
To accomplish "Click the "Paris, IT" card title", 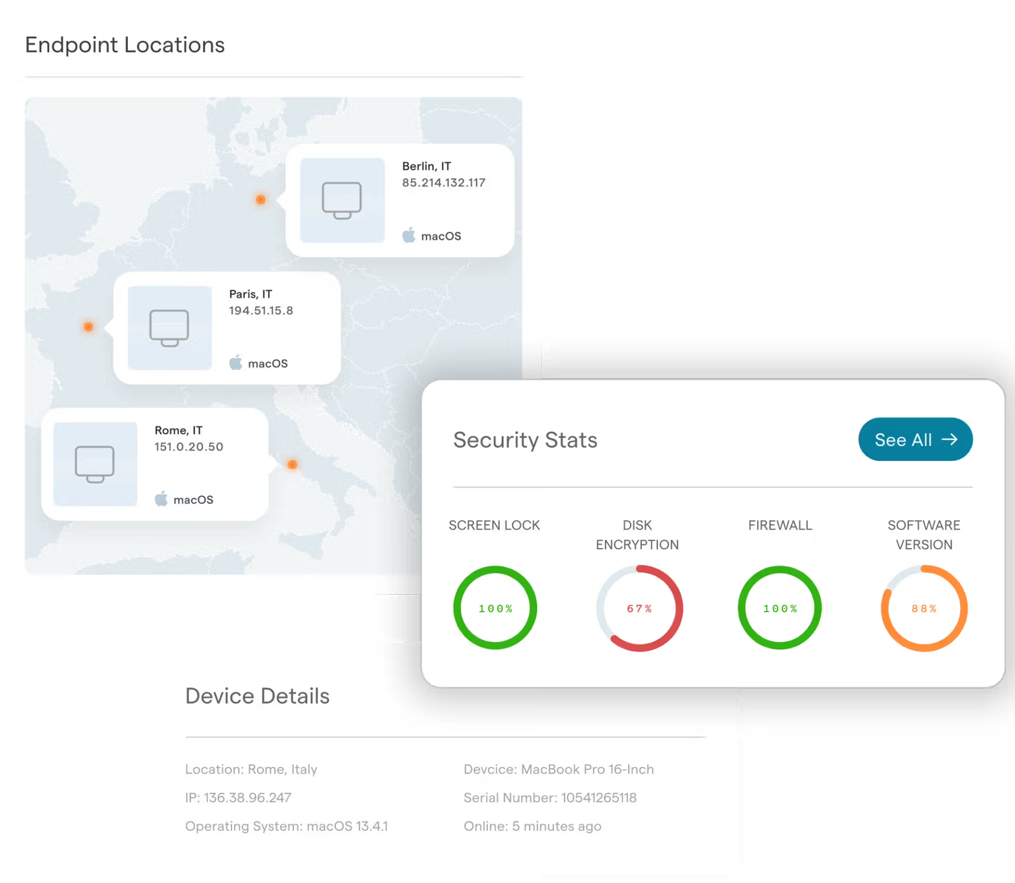I will pyautogui.click(x=251, y=294).
